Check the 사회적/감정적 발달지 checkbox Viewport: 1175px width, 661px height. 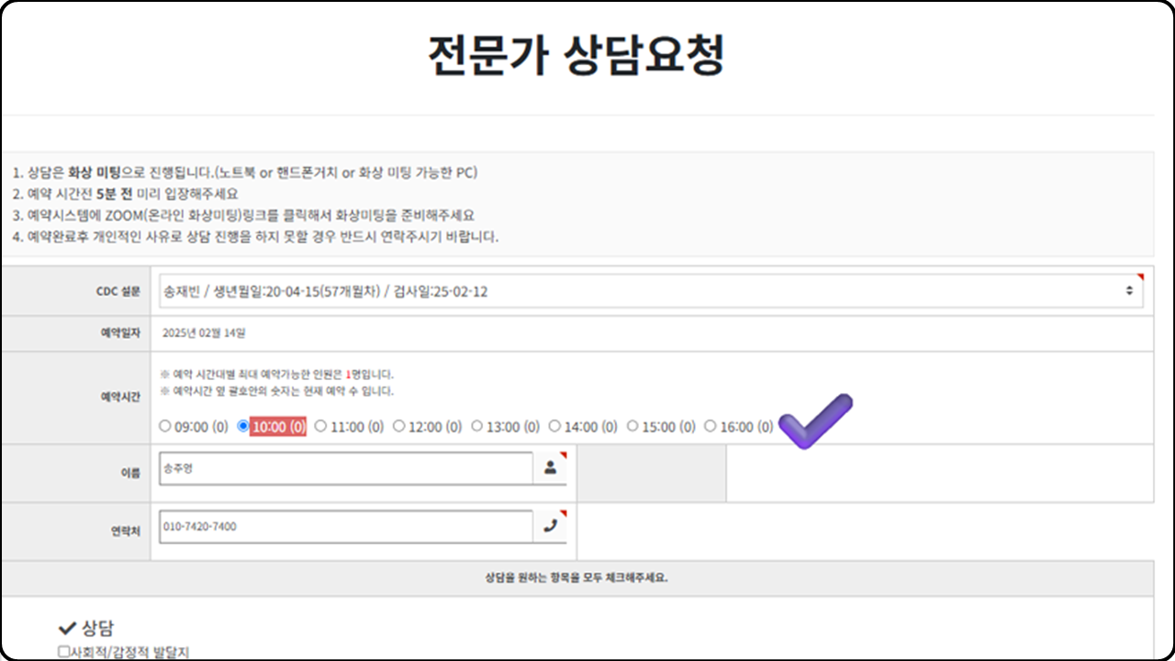(x=63, y=652)
